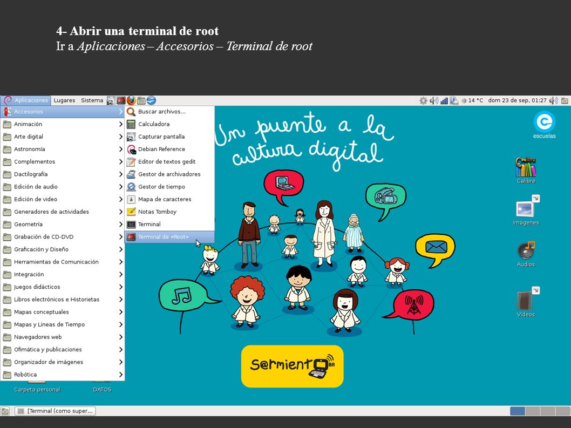The image size is (571, 428).
Task: Expand the Geometría submenu arrow
Action: 120,225
